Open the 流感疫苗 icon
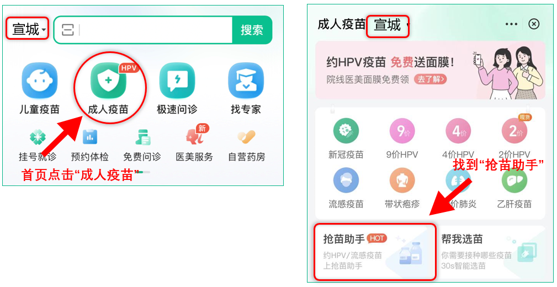This screenshot has width=557, height=287. click(x=346, y=180)
